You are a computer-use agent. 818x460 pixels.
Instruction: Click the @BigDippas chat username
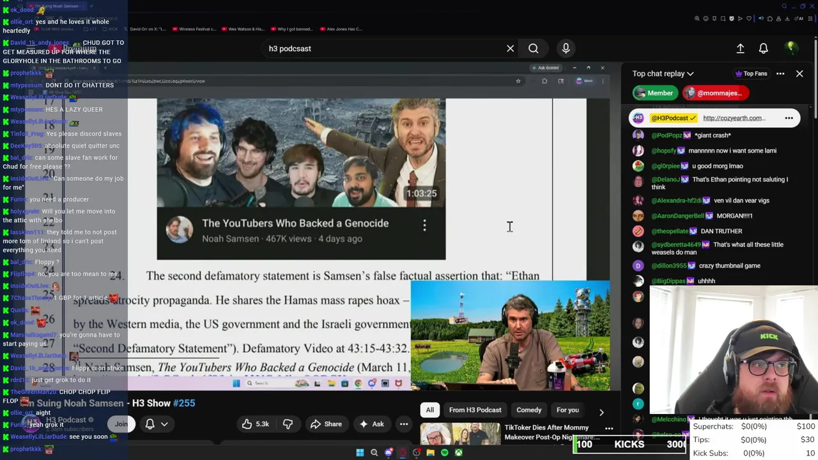(x=669, y=281)
